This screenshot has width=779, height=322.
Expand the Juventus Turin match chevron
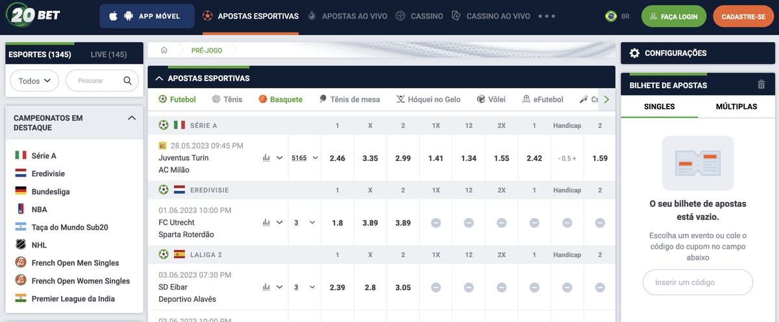[280, 158]
